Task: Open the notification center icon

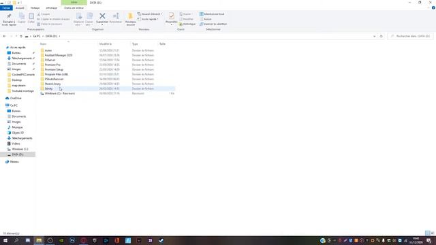Action: [x=429, y=240]
